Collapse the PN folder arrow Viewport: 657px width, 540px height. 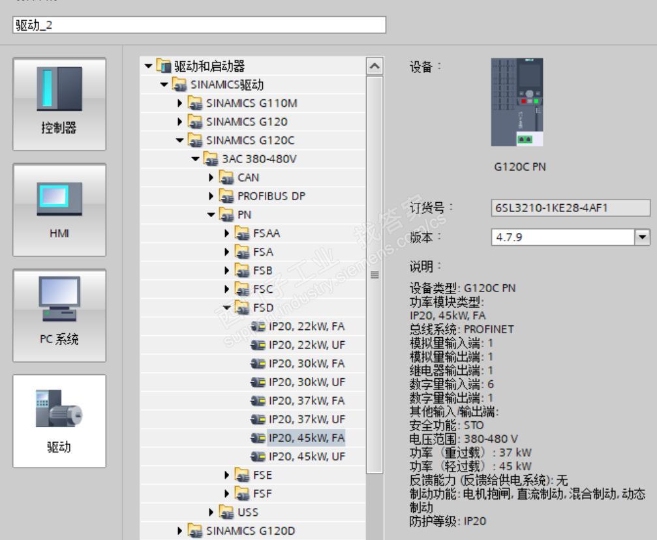211,215
